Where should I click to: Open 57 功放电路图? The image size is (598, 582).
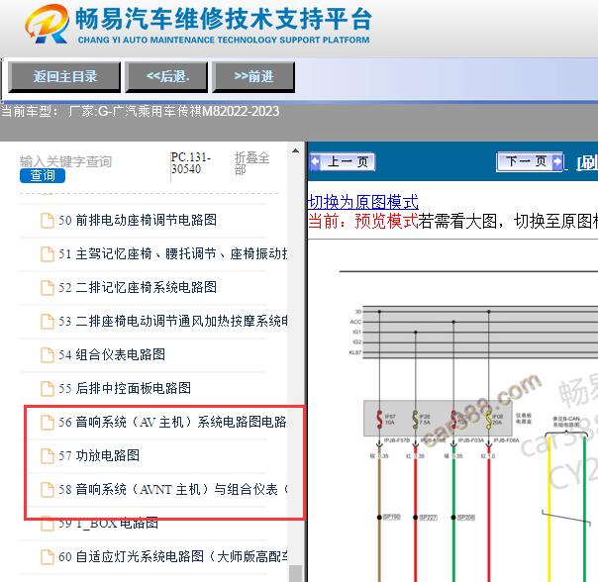click(99, 455)
